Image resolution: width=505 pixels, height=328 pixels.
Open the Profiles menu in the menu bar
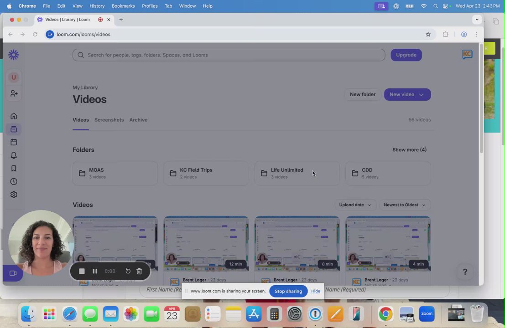coord(150,6)
